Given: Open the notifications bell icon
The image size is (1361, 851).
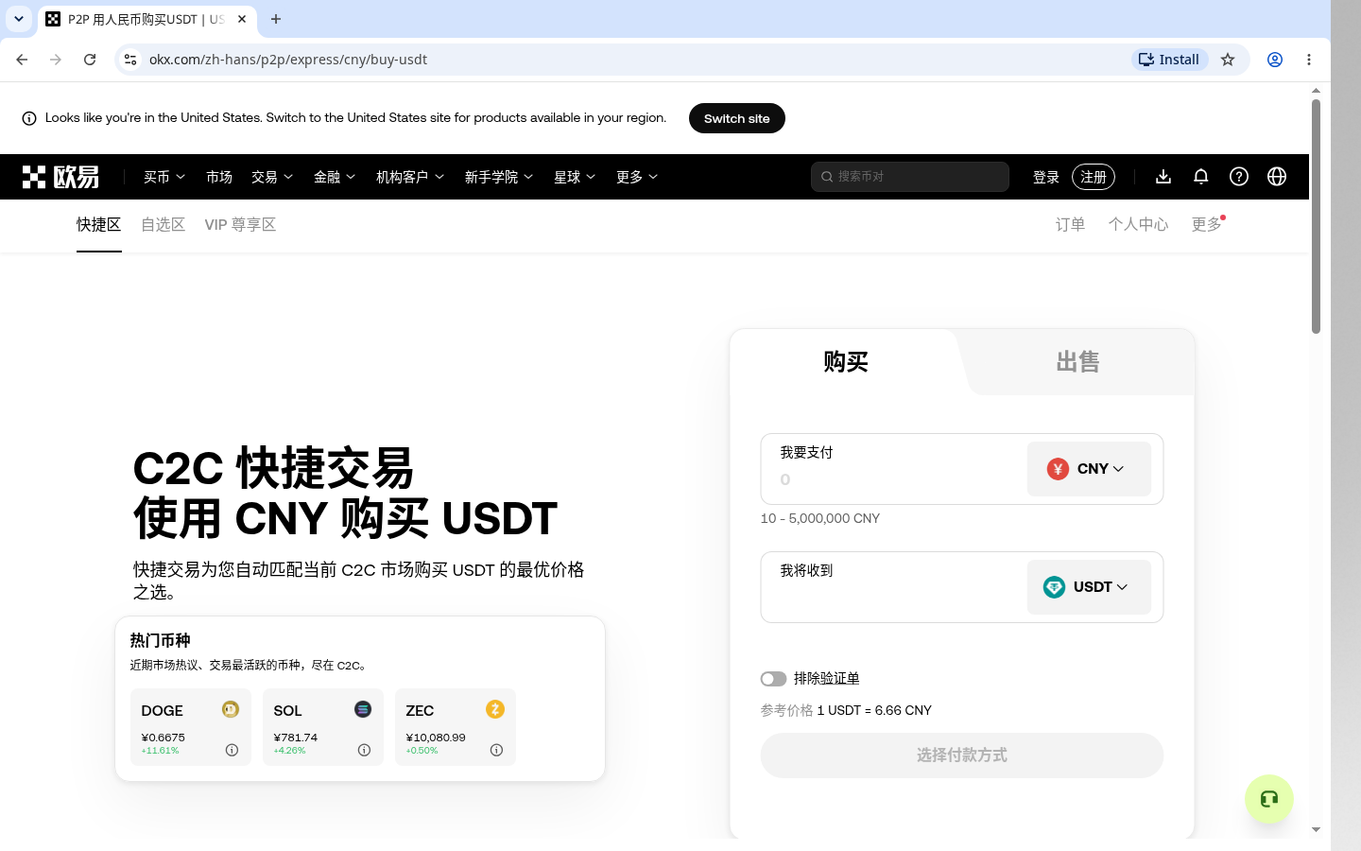Looking at the screenshot, I should tap(1201, 177).
